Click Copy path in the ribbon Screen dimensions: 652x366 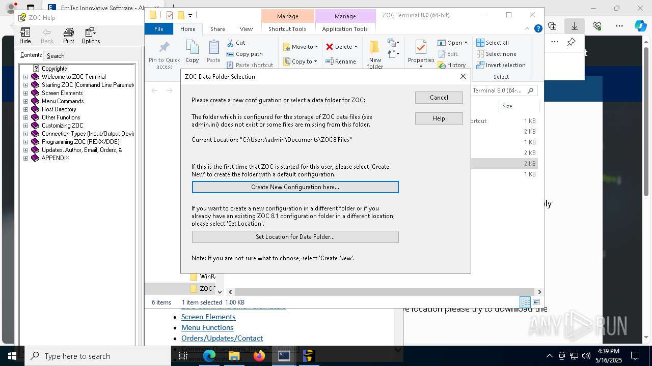pos(244,54)
